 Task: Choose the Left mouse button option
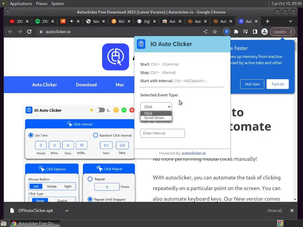(x=36, y=187)
